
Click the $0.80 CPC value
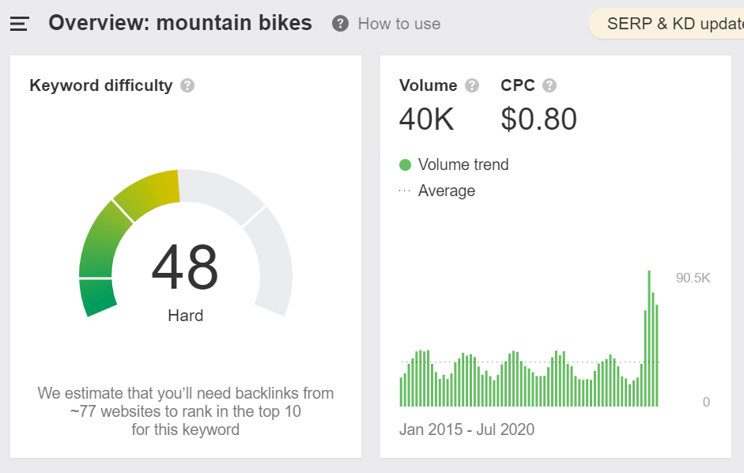tap(538, 119)
